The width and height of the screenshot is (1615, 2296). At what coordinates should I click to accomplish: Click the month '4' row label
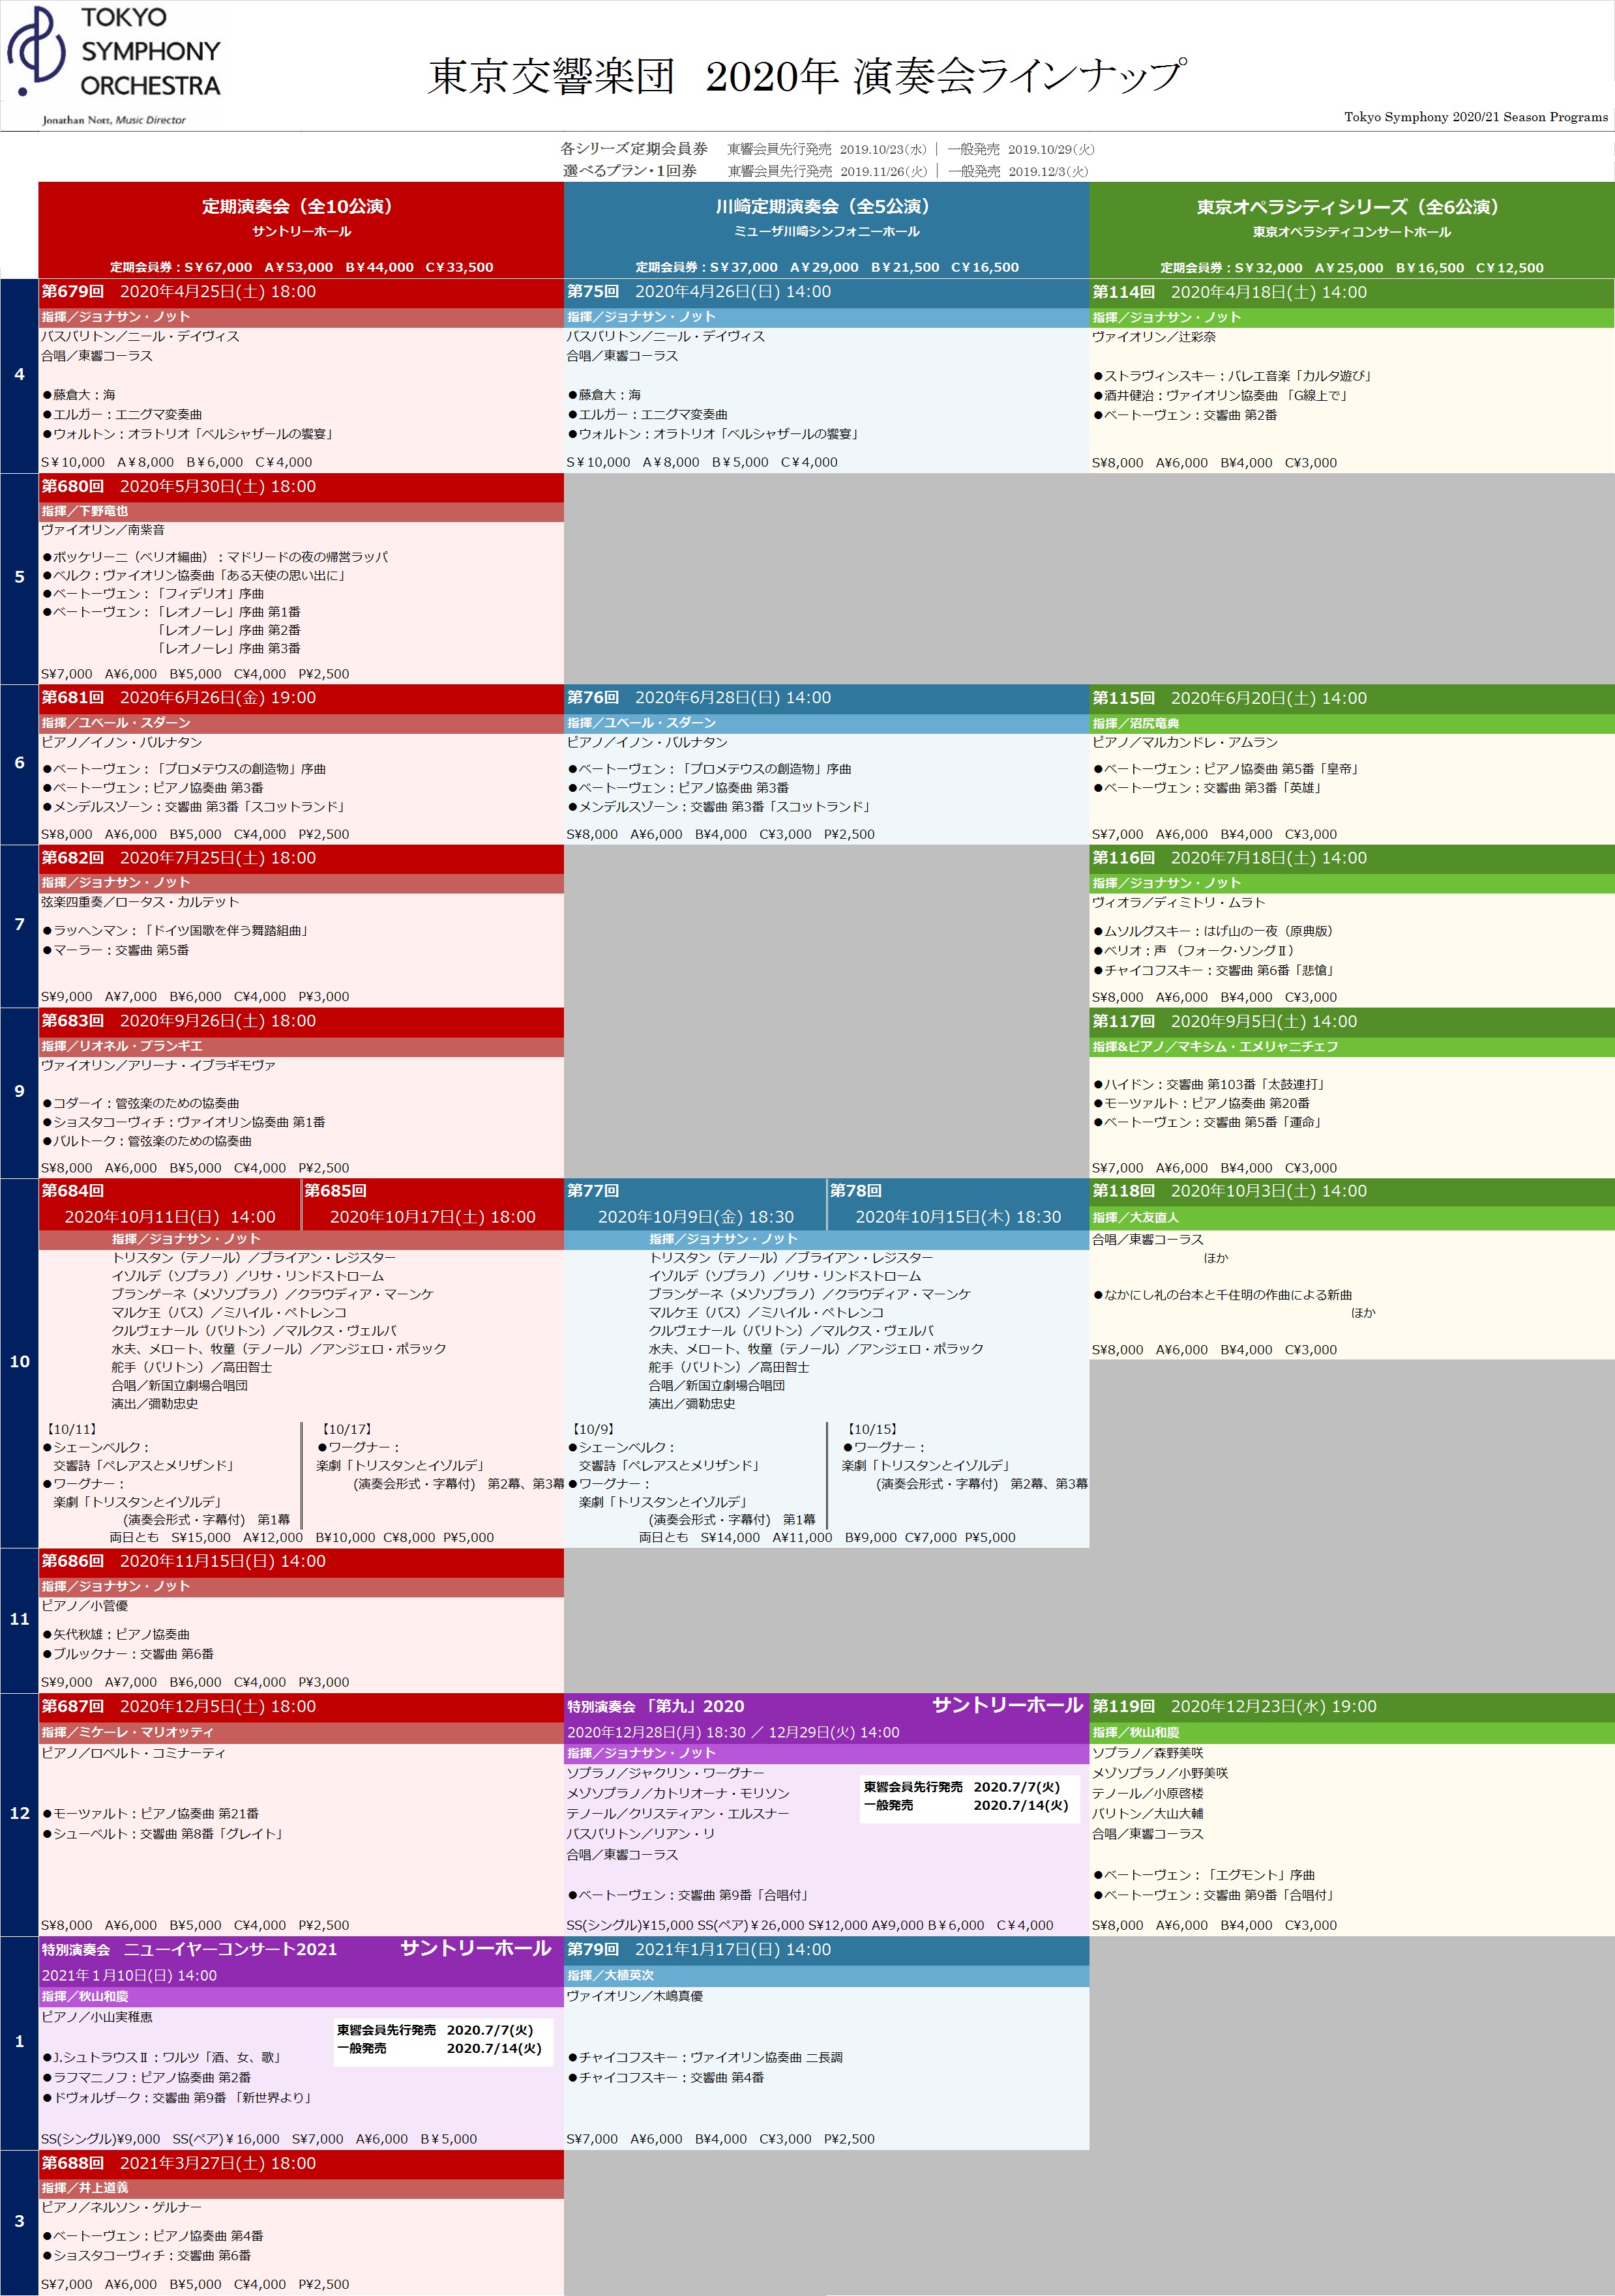click(x=19, y=375)
